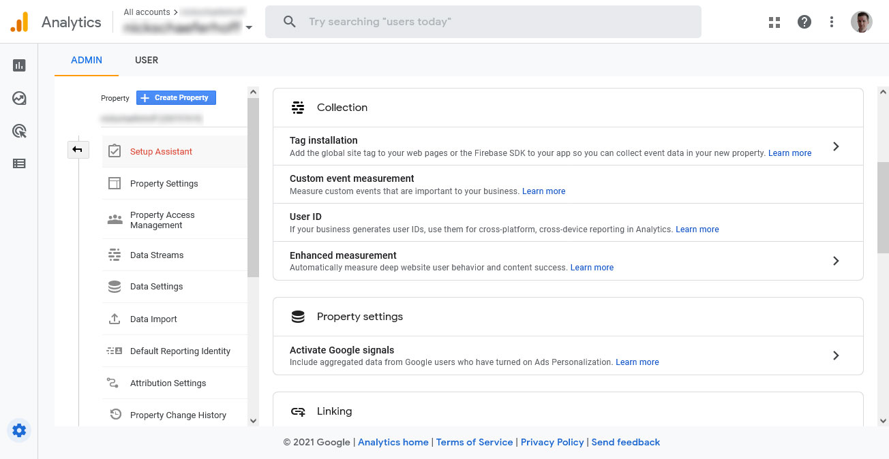
Task: Click the Linking section header icon
Action: coord(298,411)
